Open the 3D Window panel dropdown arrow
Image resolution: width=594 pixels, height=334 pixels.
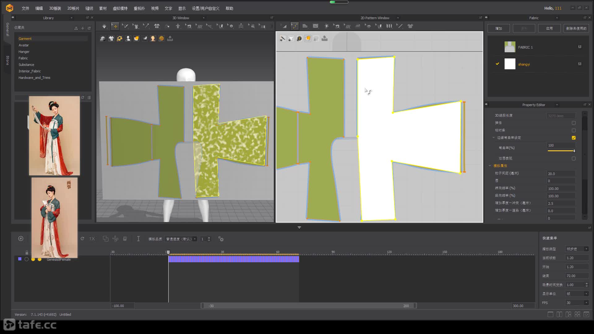point(204,18)
